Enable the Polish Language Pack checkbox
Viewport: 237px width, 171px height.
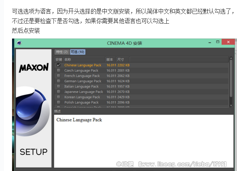(x=59, y=102)
